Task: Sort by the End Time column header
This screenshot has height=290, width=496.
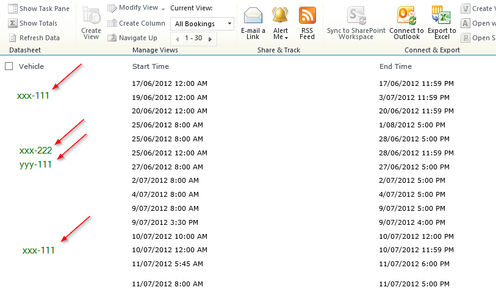Action: (395, 66)
